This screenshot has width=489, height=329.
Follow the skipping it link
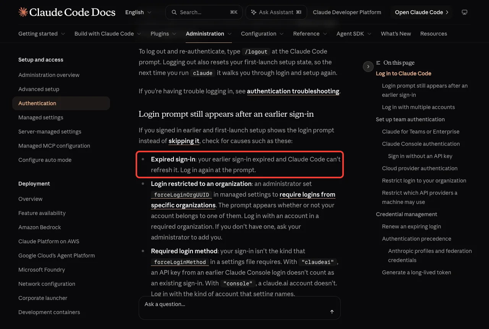184,141
